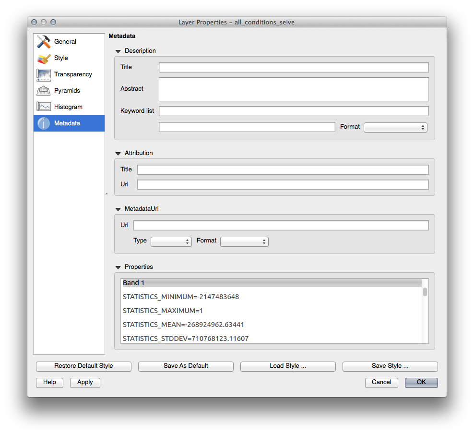Collapse the MetadataUrl section

pos(118,209)
